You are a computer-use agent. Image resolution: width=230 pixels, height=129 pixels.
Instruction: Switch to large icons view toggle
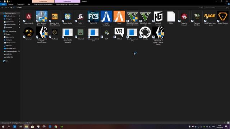point(228,123)
